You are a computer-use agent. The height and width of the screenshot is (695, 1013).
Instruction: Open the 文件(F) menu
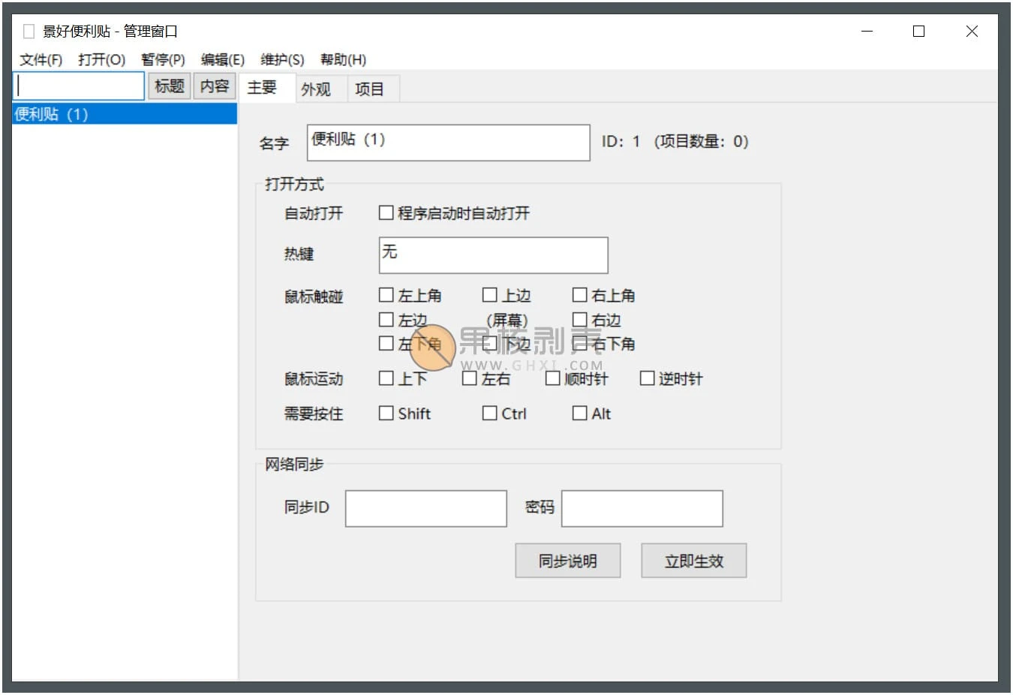point(41,60)
